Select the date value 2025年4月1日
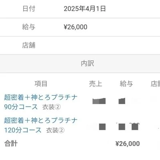This screenshot has height=160, width=160. point(85,9)
